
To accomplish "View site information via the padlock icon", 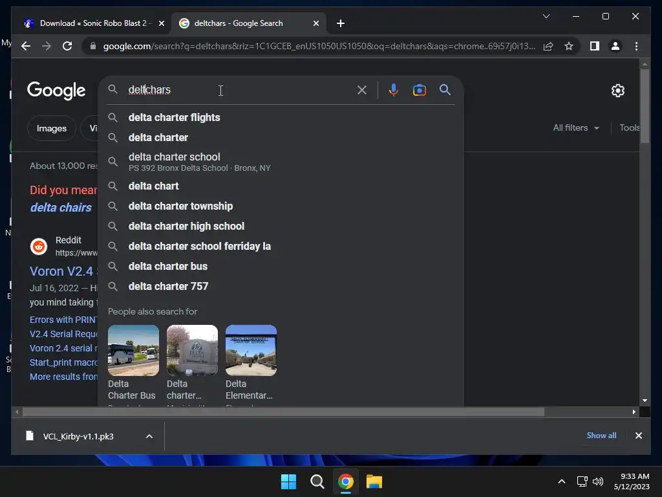I will tap(93, 46).
